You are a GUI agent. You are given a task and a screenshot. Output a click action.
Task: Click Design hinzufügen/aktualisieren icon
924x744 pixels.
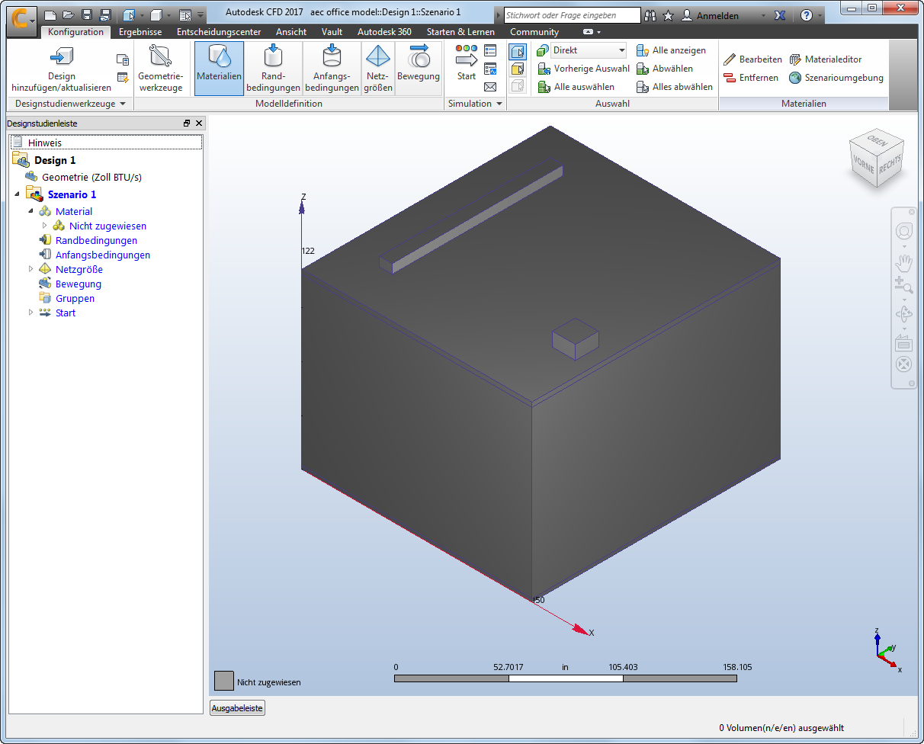pyautogui.click(x=61, y=56)
